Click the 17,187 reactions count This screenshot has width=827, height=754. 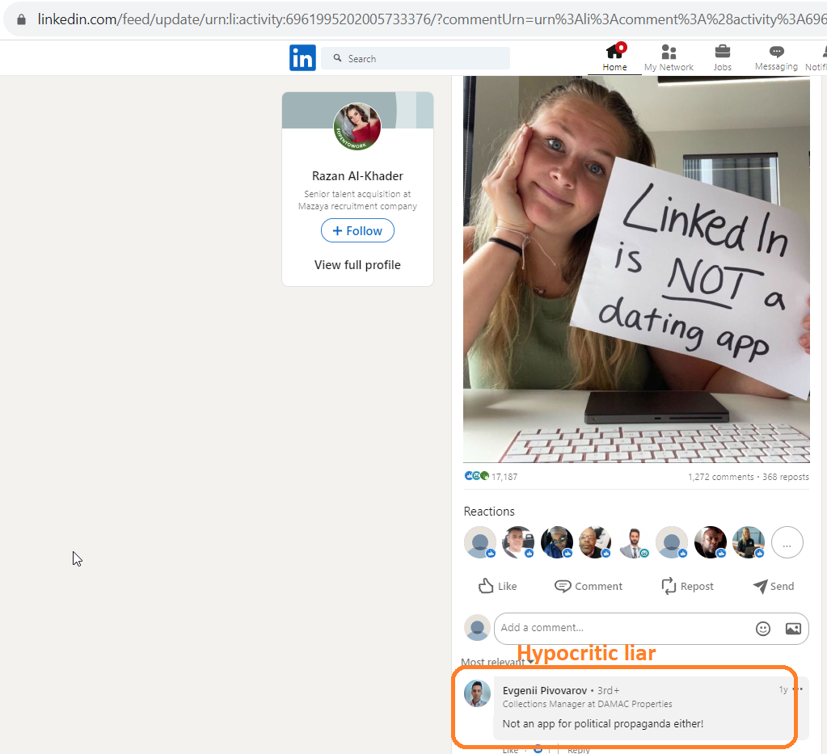[x=504, y=477]
